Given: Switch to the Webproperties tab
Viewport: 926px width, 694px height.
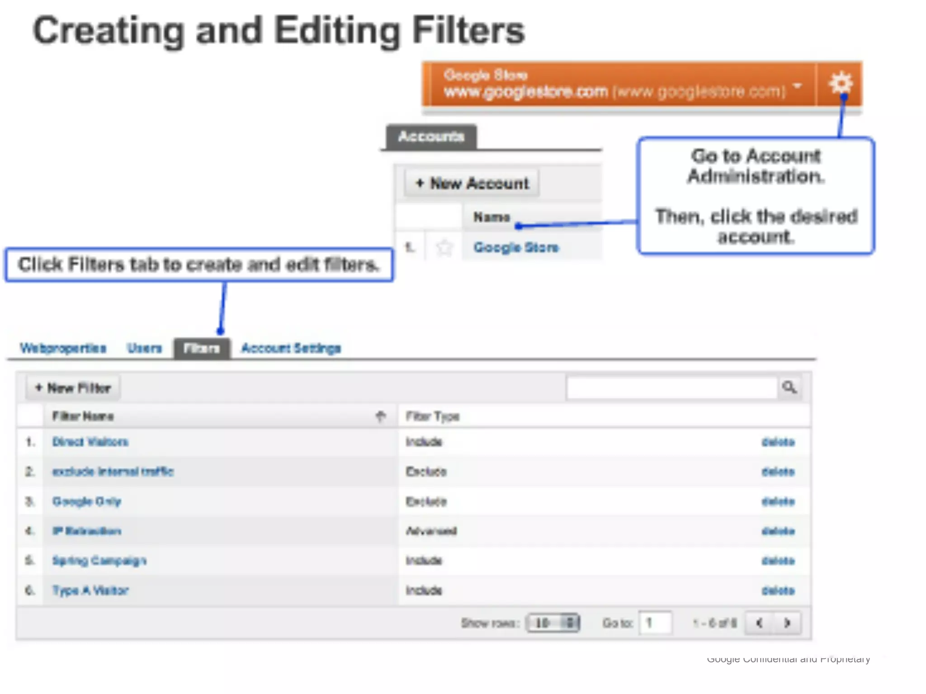Looking at the screenshot, I should (63, 348).
